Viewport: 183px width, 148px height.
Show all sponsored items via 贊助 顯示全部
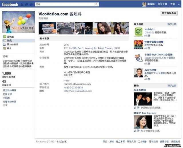point(172,85)
